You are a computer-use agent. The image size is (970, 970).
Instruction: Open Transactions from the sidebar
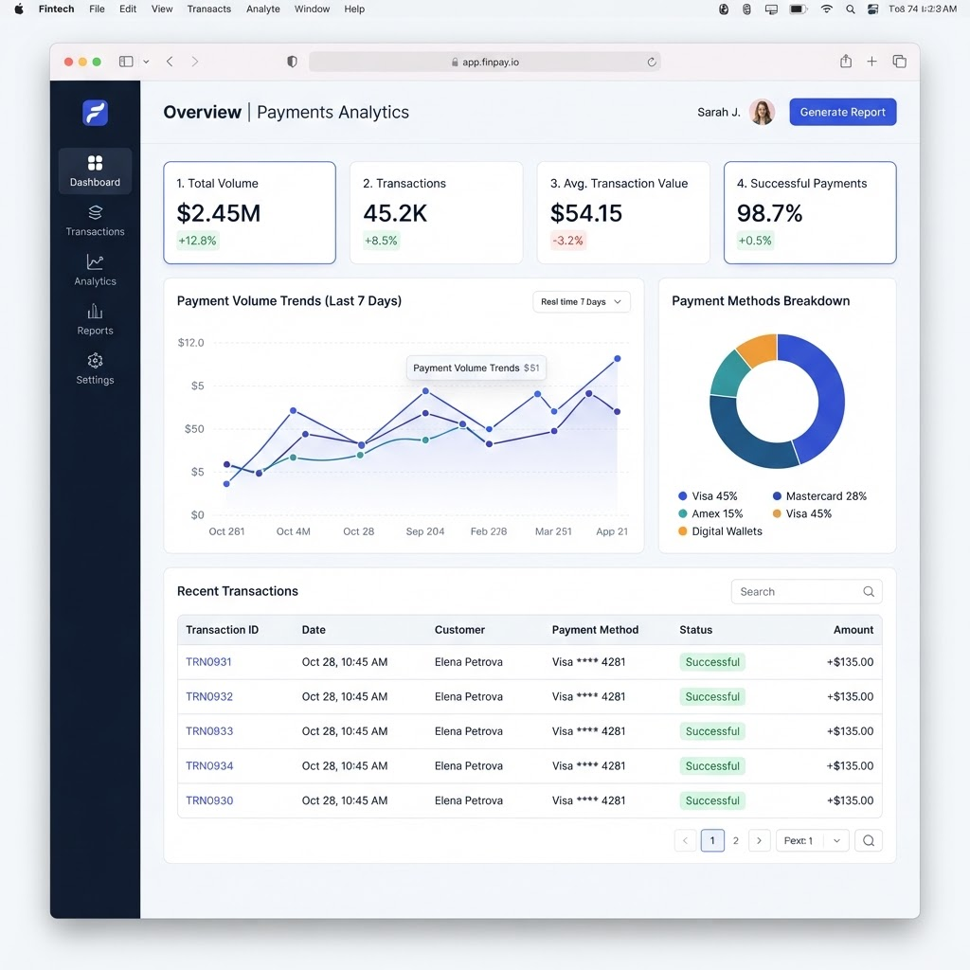96,221
